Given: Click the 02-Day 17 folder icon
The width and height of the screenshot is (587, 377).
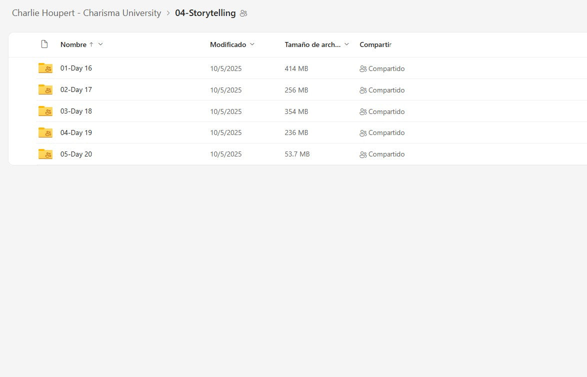Looking at the screenshot, I should tap(45, 90).
